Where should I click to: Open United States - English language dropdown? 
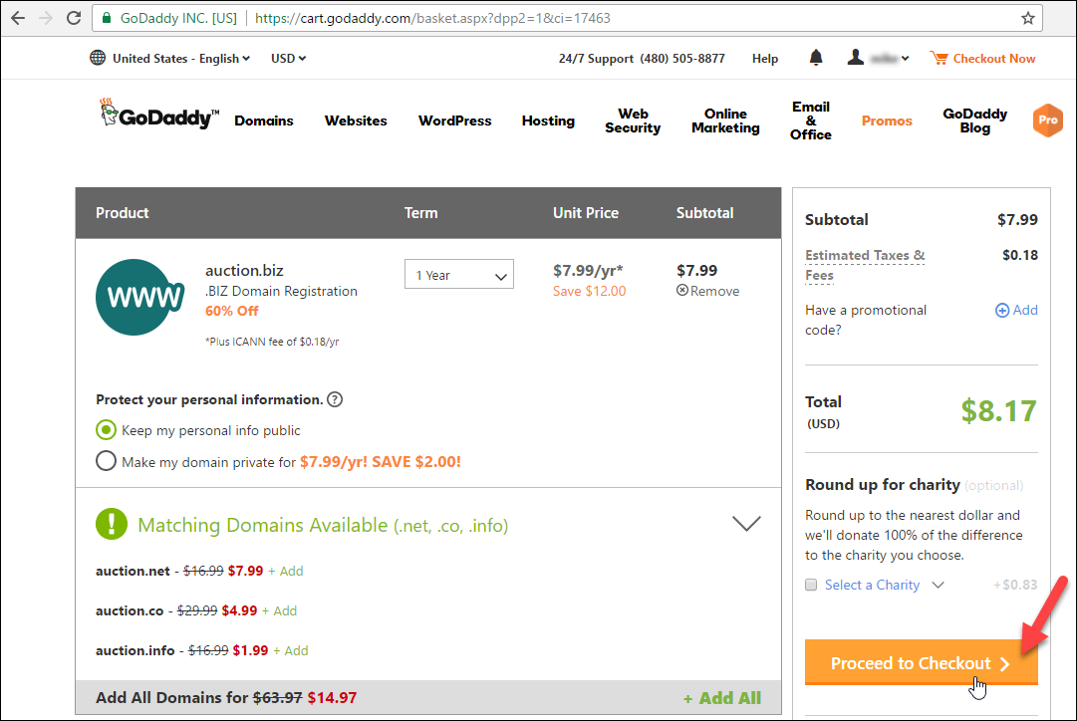point(181,59)
